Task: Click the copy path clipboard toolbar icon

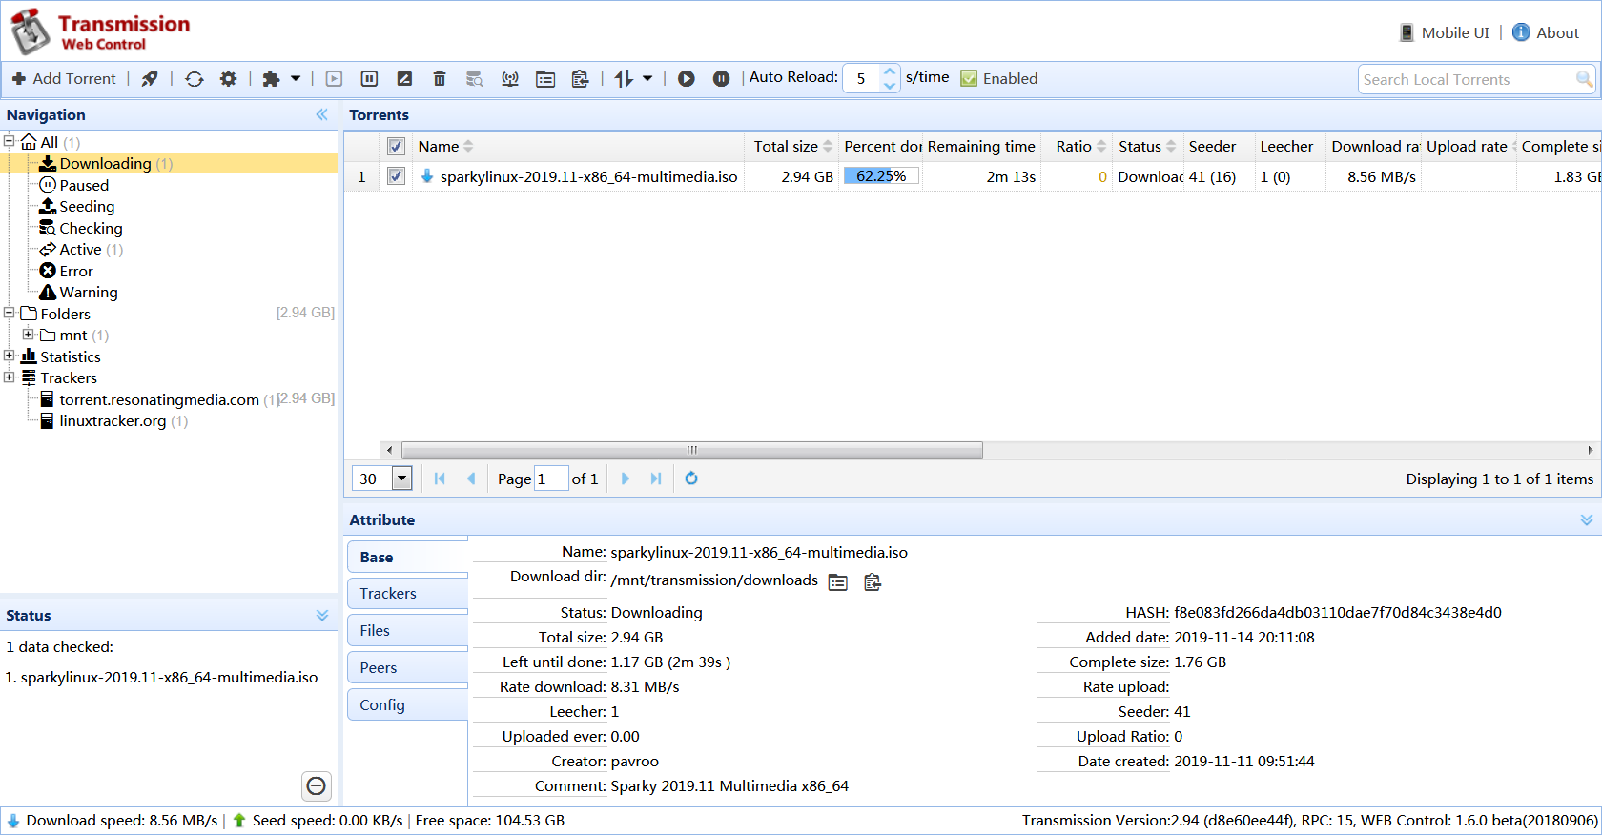Action: [x=580, y=78]
